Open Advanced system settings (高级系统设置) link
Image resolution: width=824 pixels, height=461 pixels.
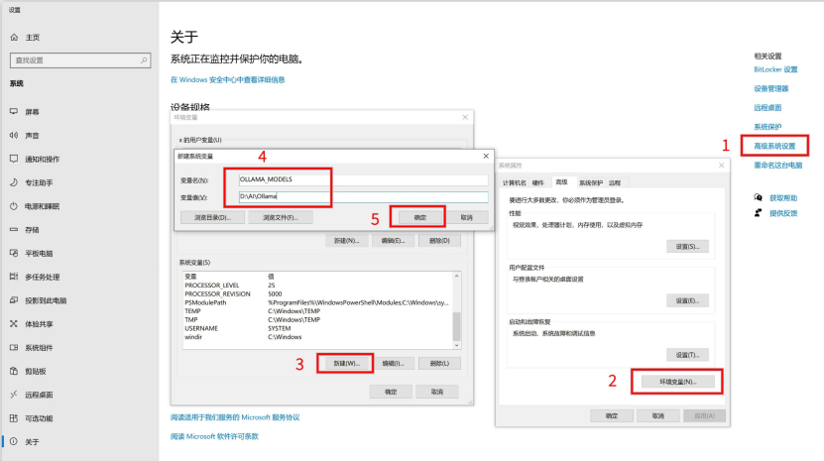tap(774, 146)
